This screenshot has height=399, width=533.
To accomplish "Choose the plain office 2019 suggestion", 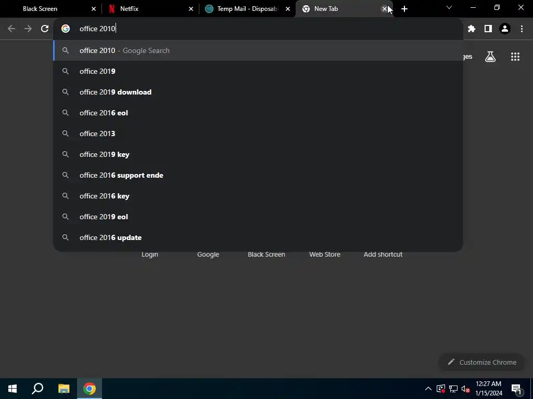I will [x=258, y=71].
